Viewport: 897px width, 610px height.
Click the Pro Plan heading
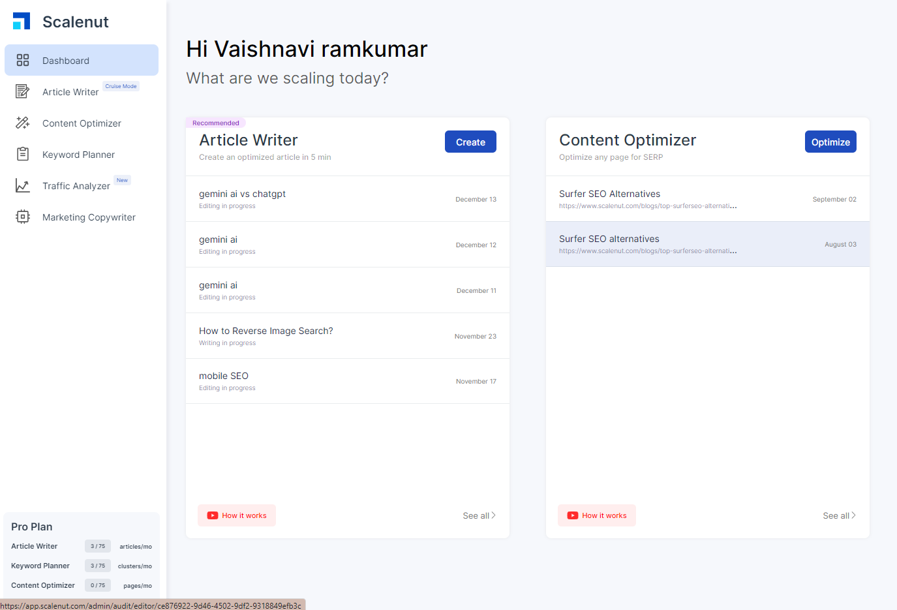tap(32, 526)
